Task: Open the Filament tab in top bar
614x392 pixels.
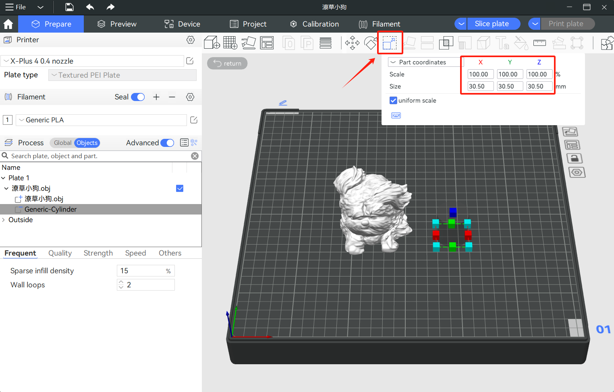Action: tap(379, 24)
